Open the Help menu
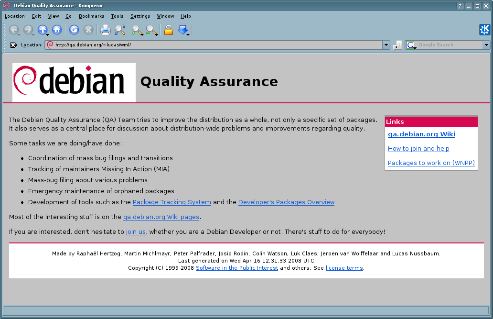Viewport: 493px width, 319px height. point(185,16)
